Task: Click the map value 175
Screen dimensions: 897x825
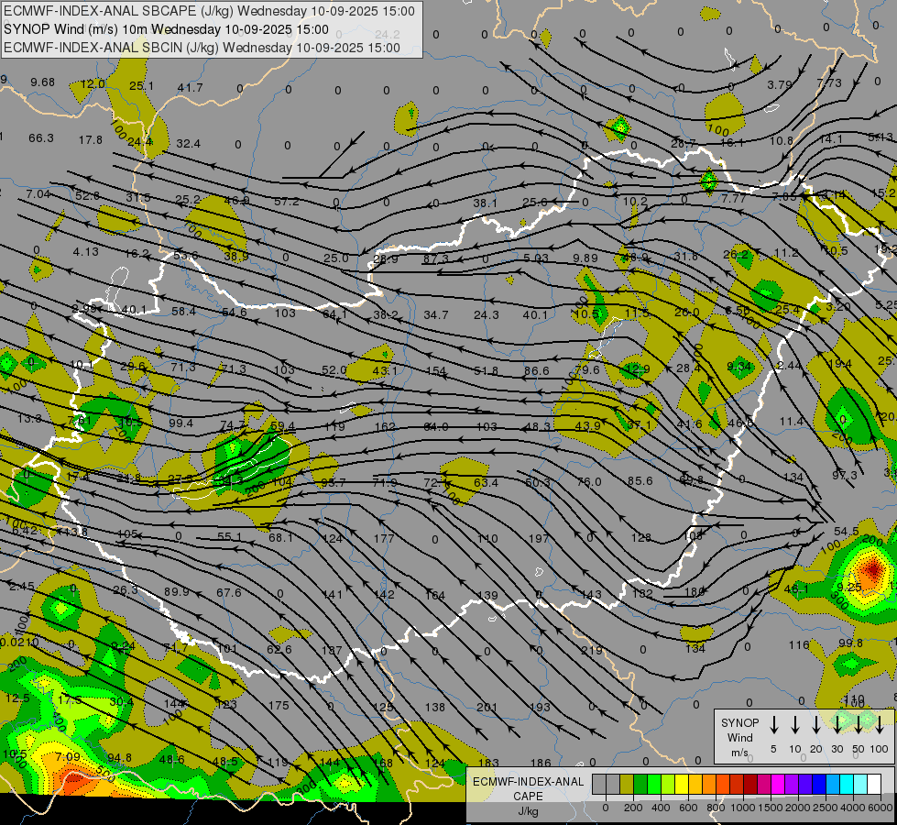Action: pos(279,705)
